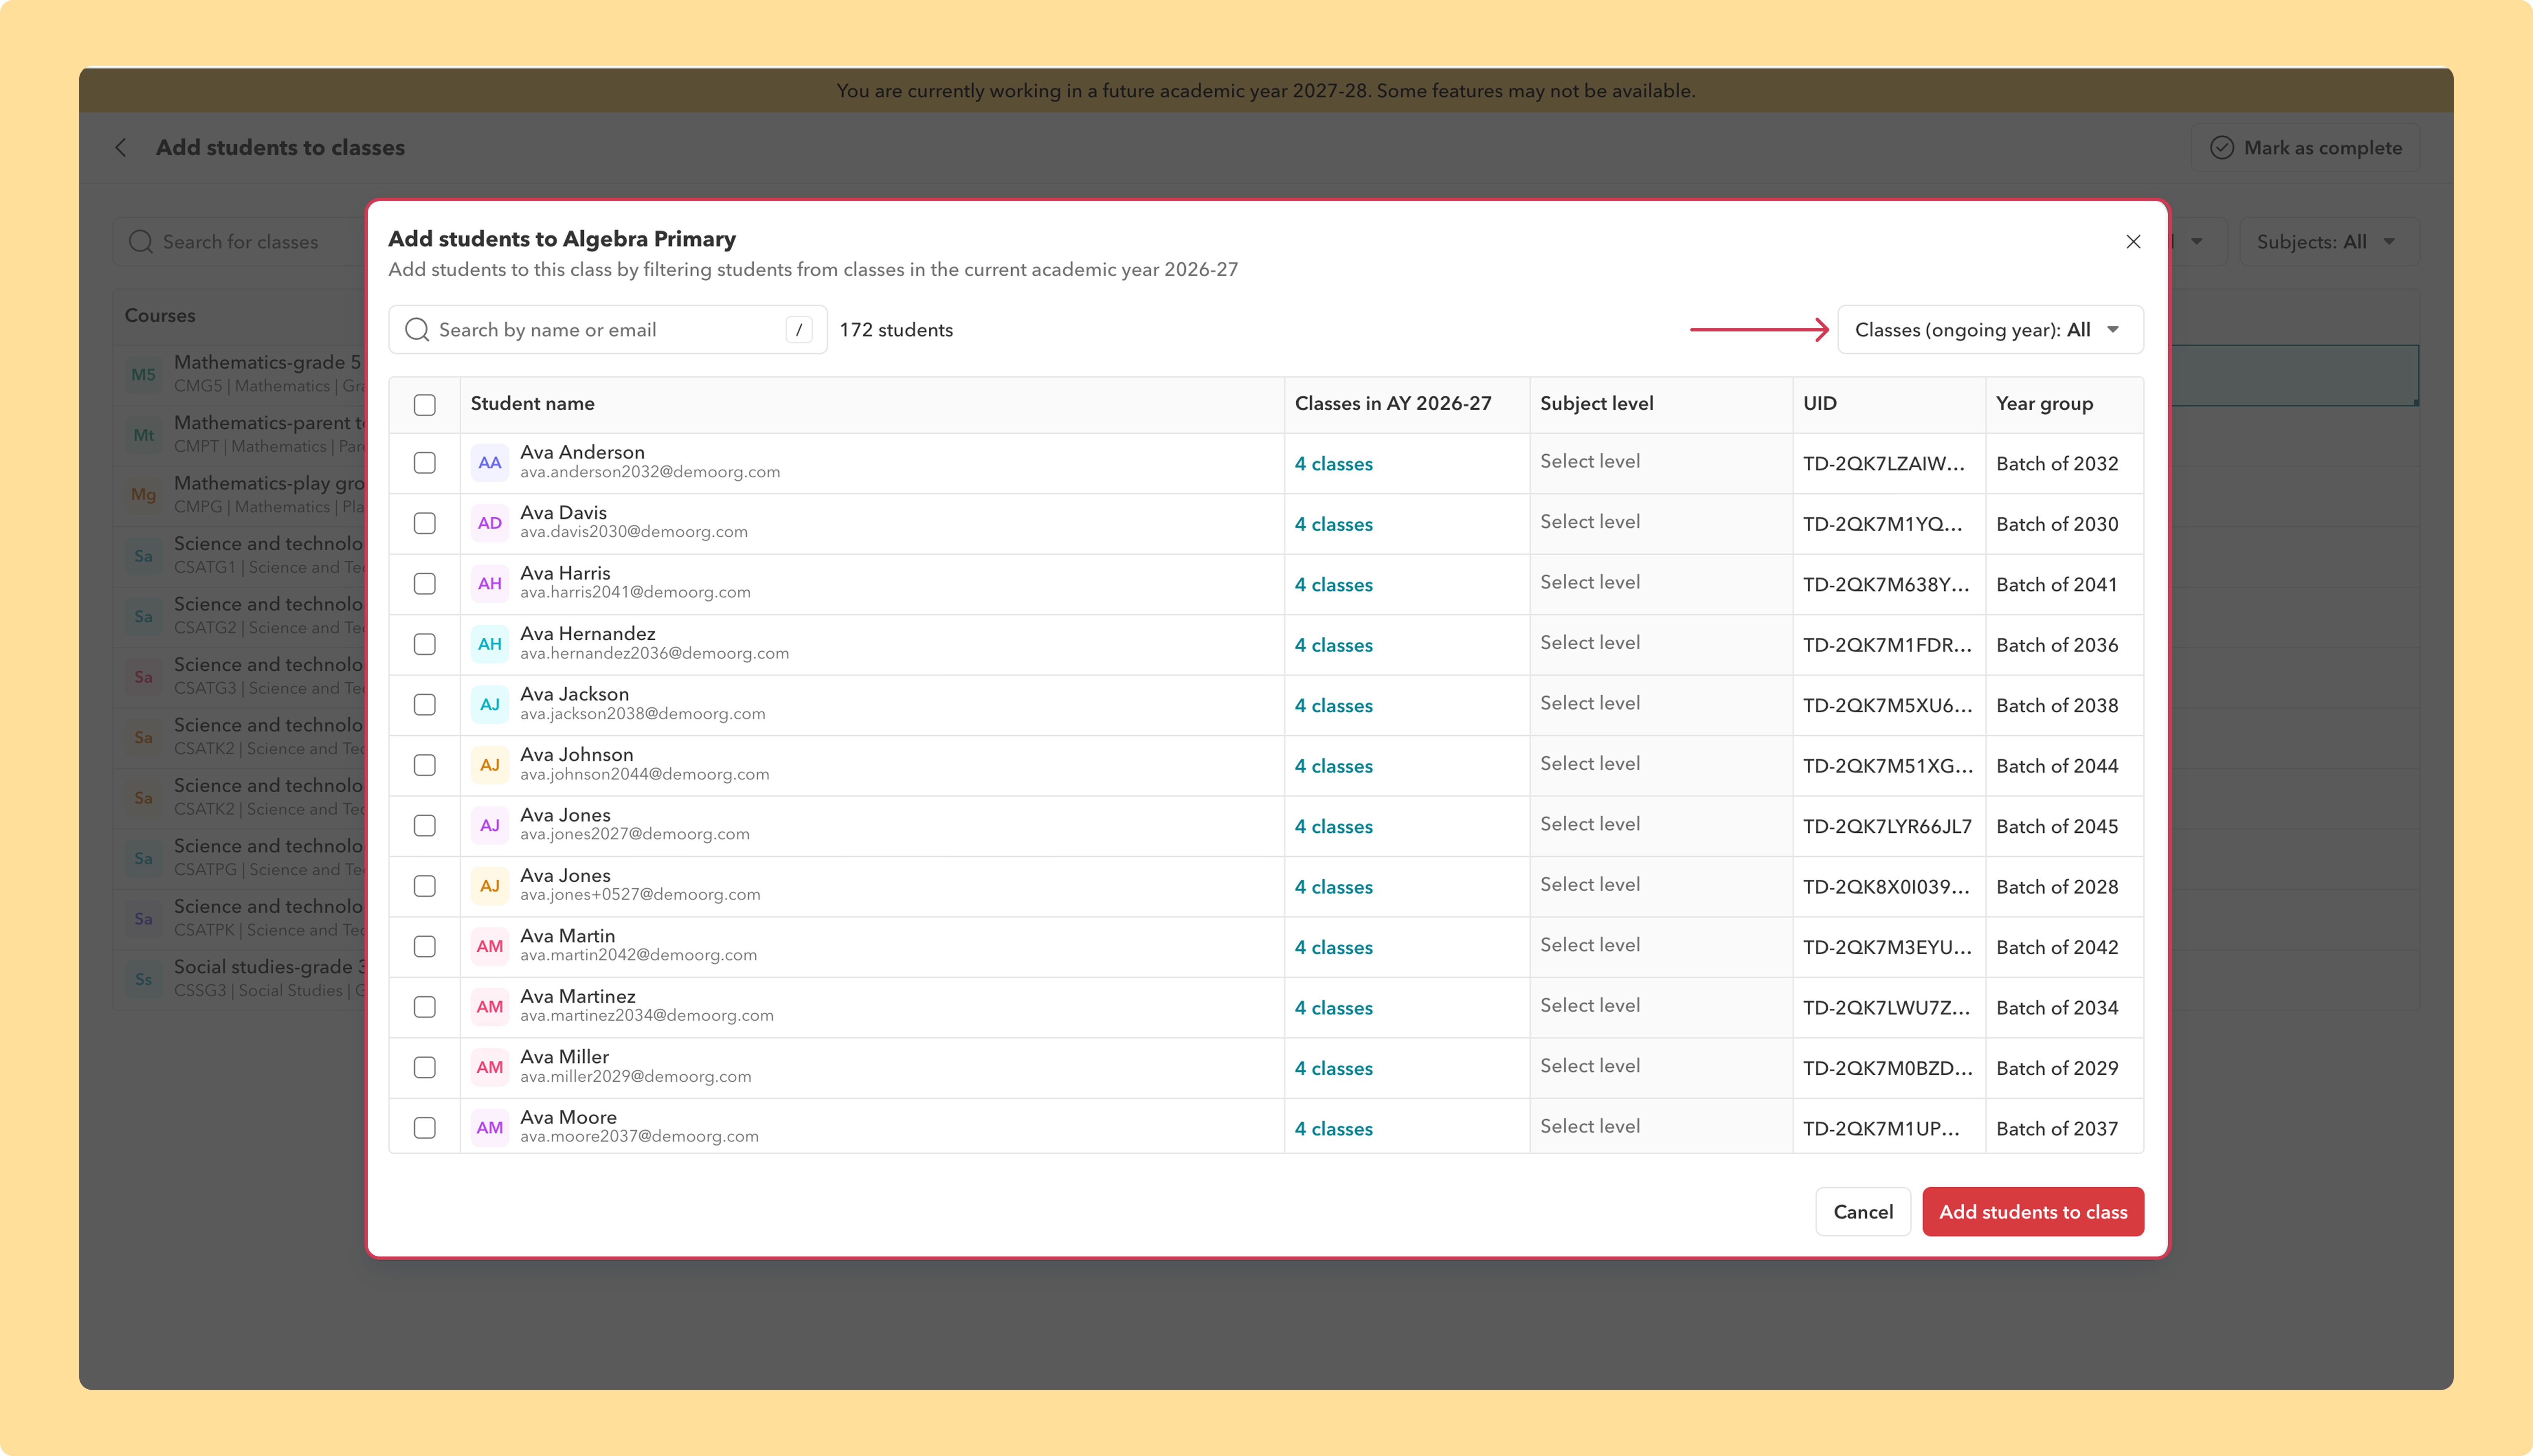Click the magnifier icon in student search
Viewport: 2533px width, 1456px height.
click(x=417, y=330)
